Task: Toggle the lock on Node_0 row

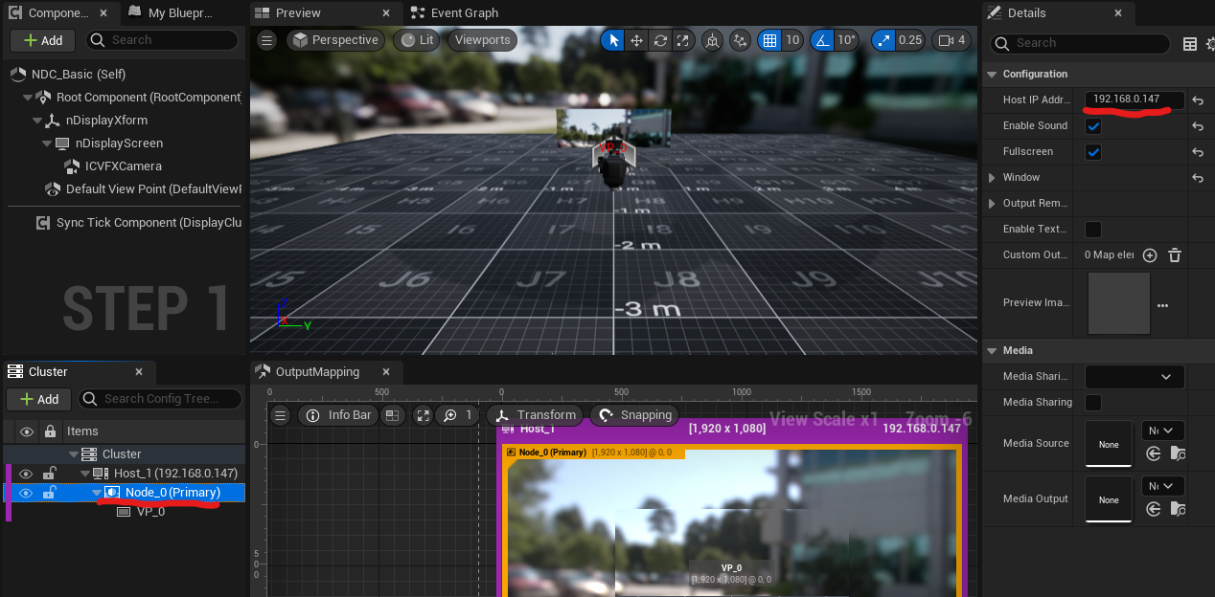Action: (49, 493)
